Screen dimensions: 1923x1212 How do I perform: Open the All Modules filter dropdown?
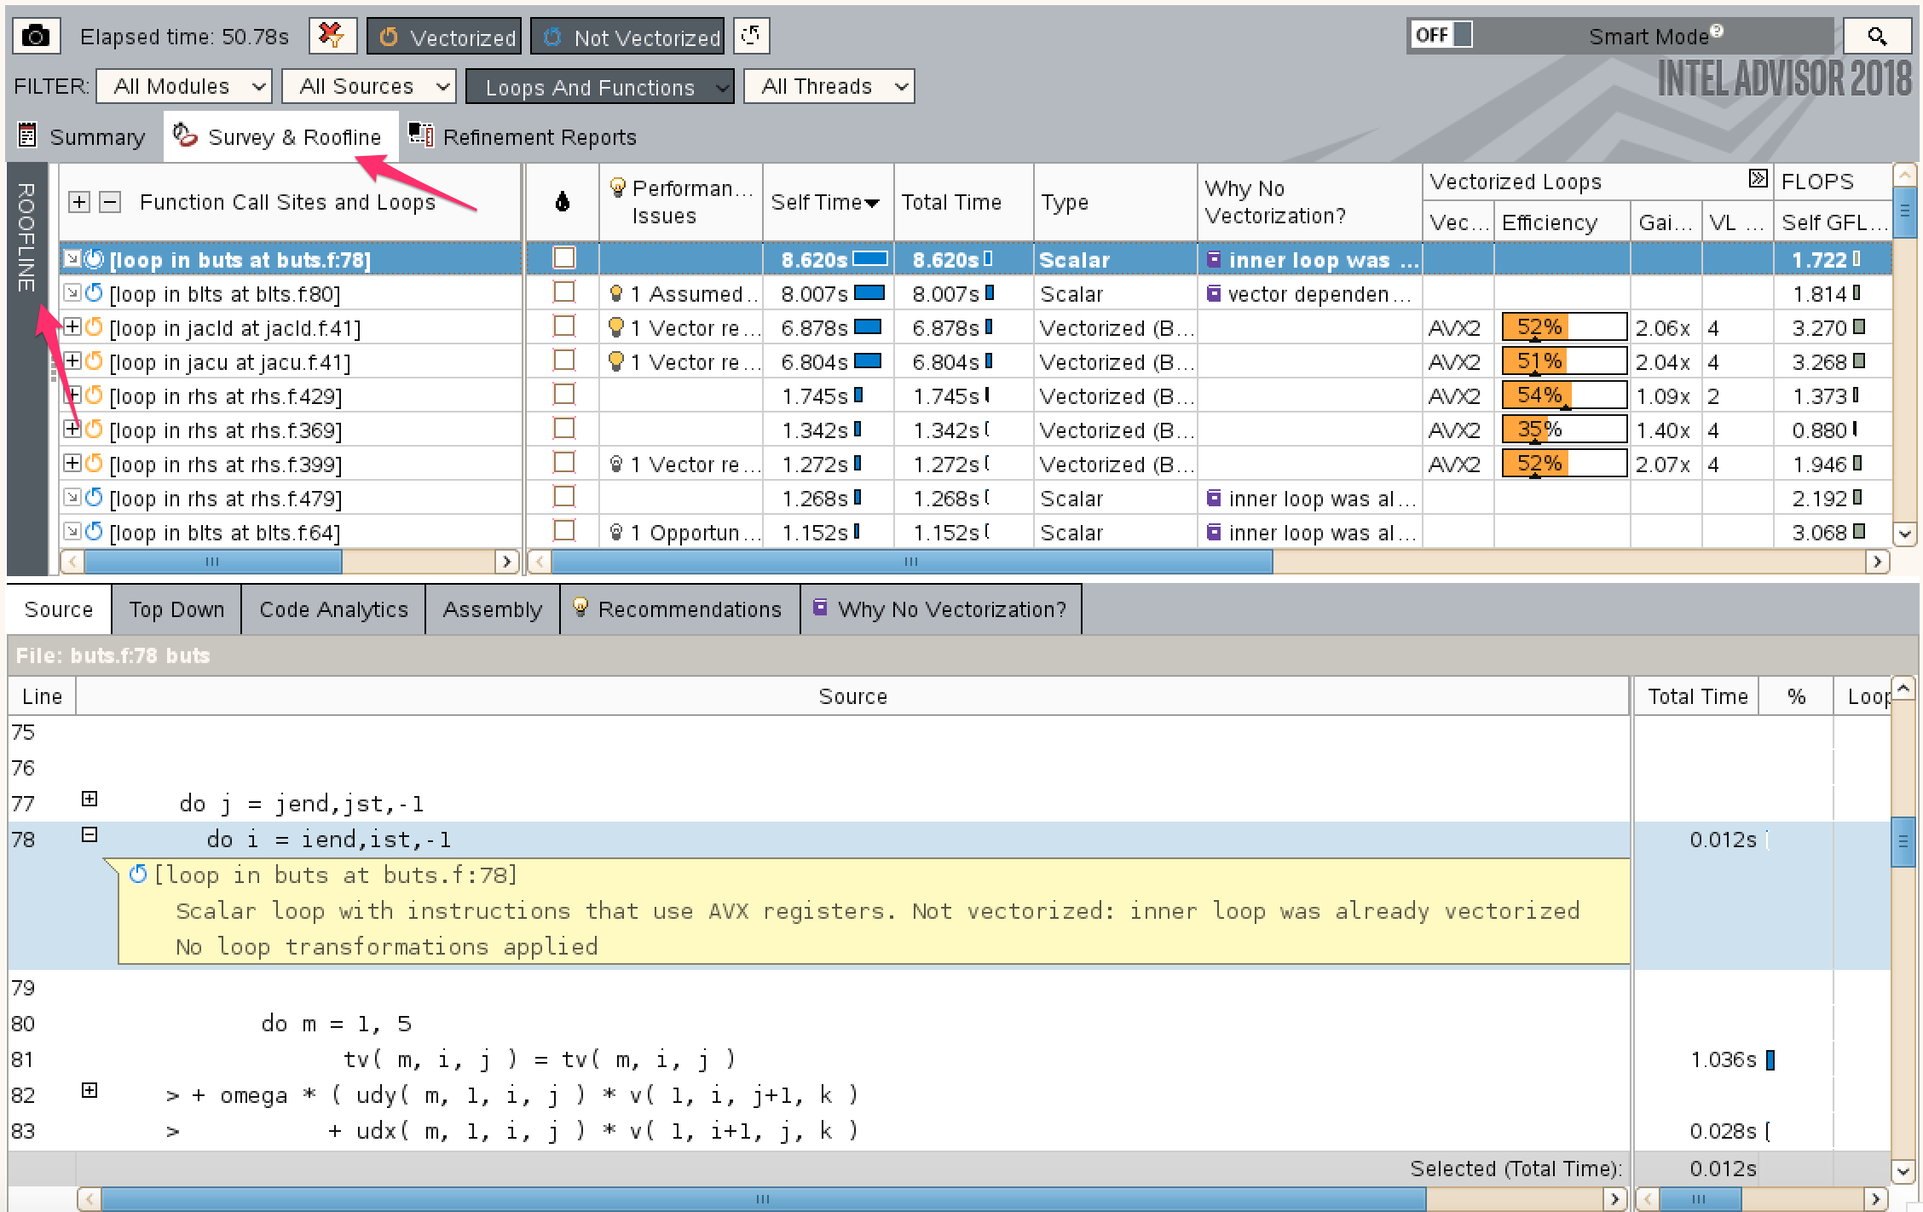point(184,86)
